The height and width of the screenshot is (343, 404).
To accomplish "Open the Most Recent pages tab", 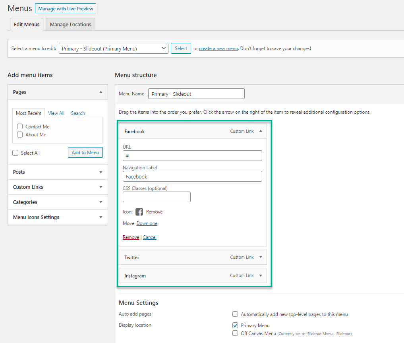I will [x=29, y=113].
